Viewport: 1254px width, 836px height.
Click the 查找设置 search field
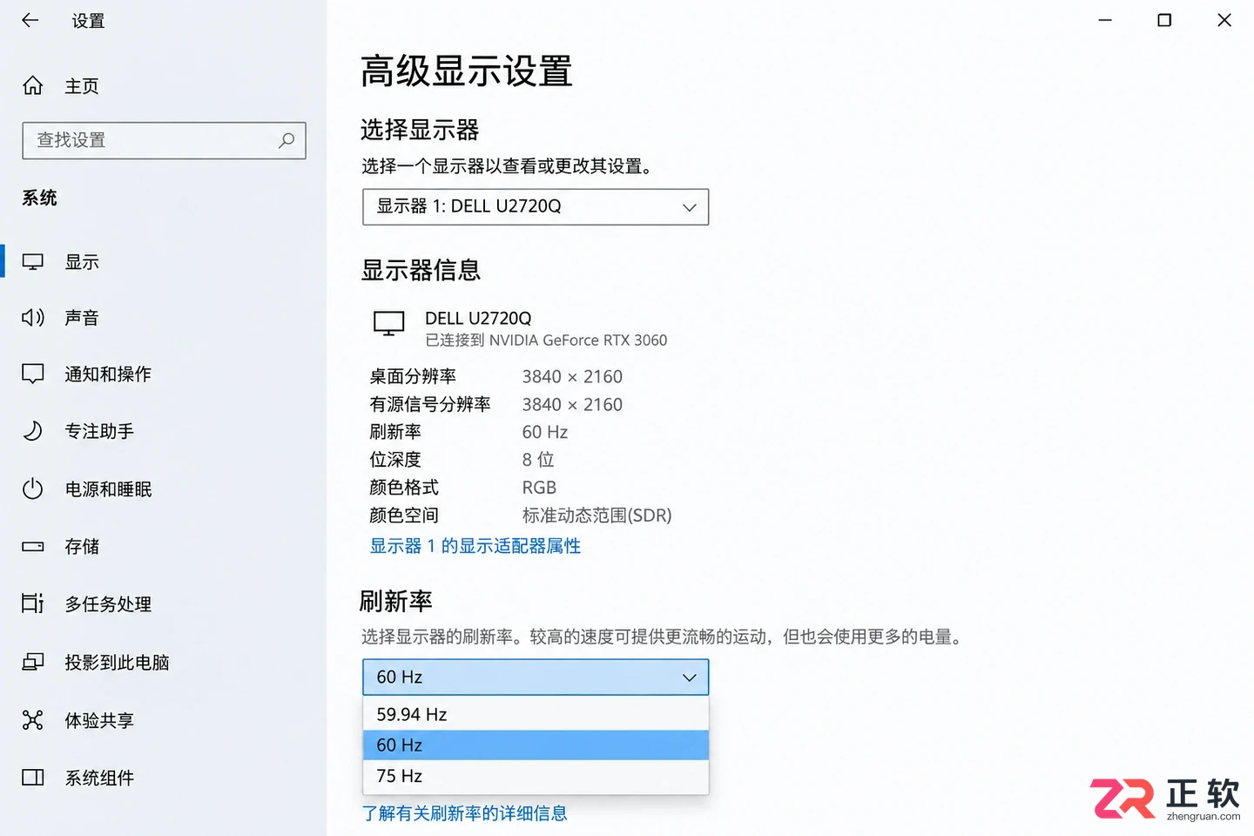tap(164, 140)
